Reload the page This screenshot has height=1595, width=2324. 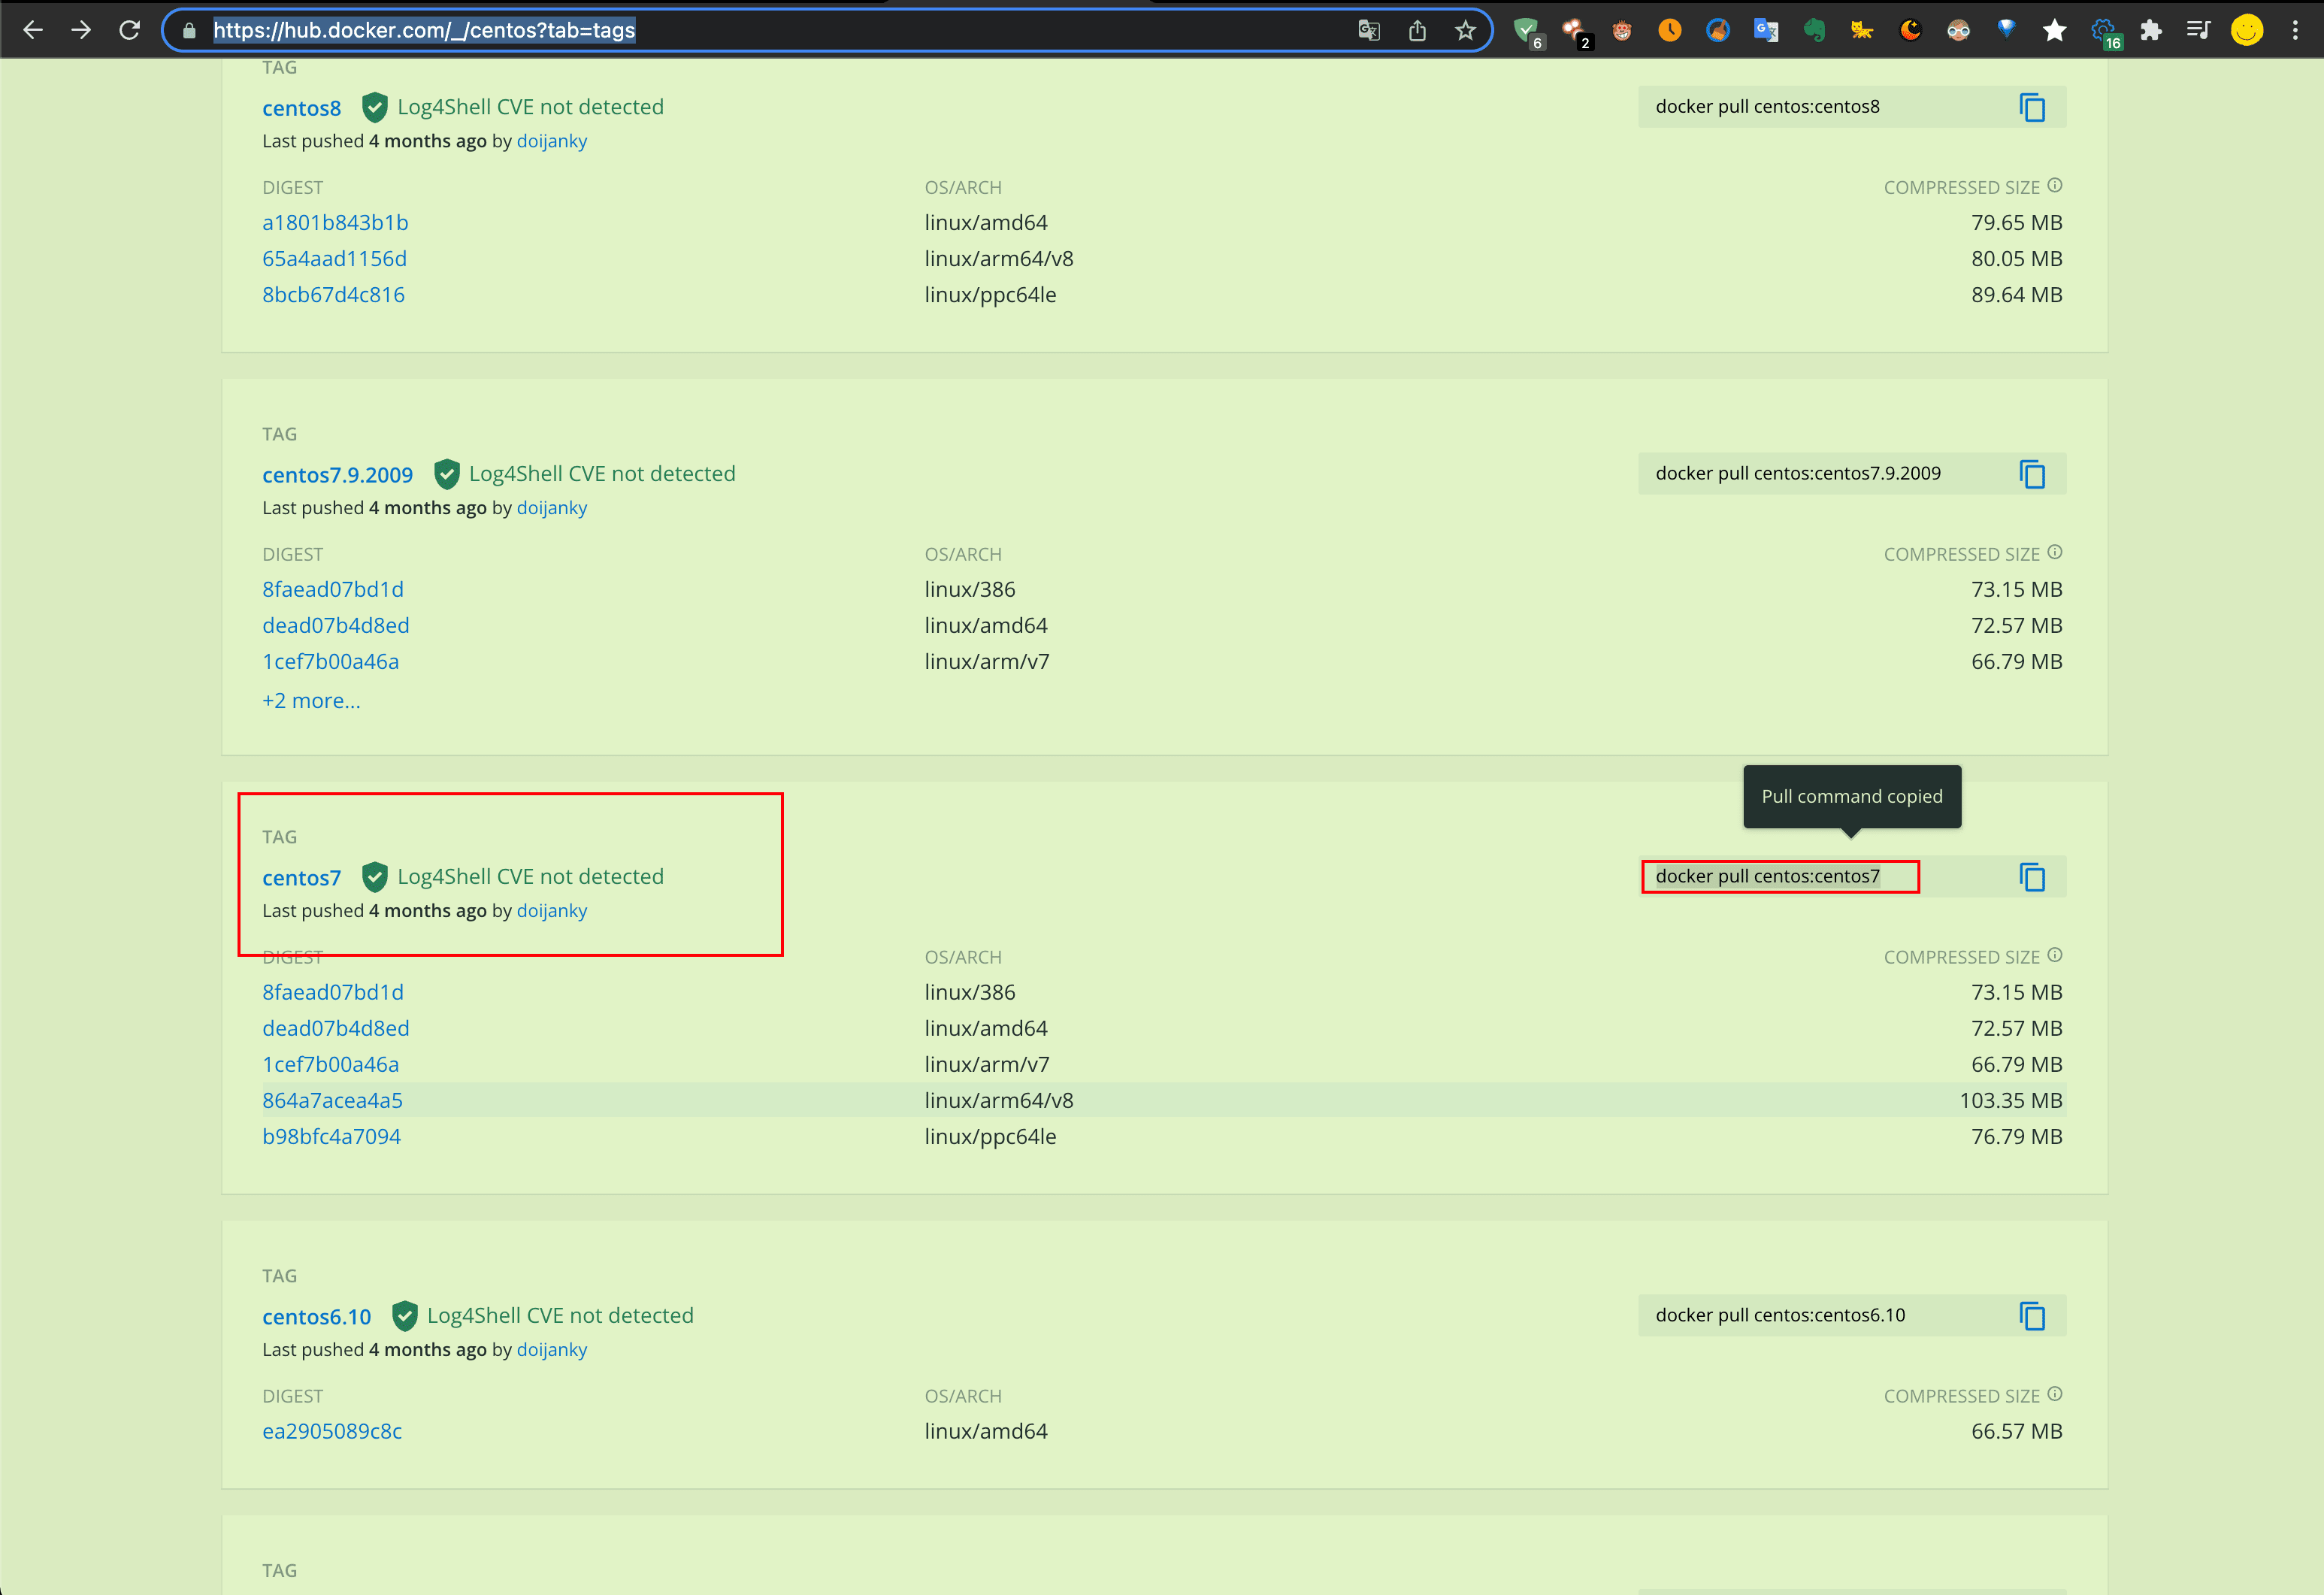point(129,30)
